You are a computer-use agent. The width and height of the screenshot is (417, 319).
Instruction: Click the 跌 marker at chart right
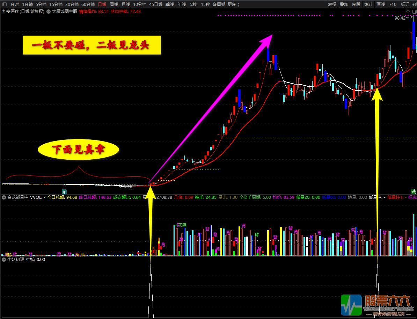pos(413,191)
